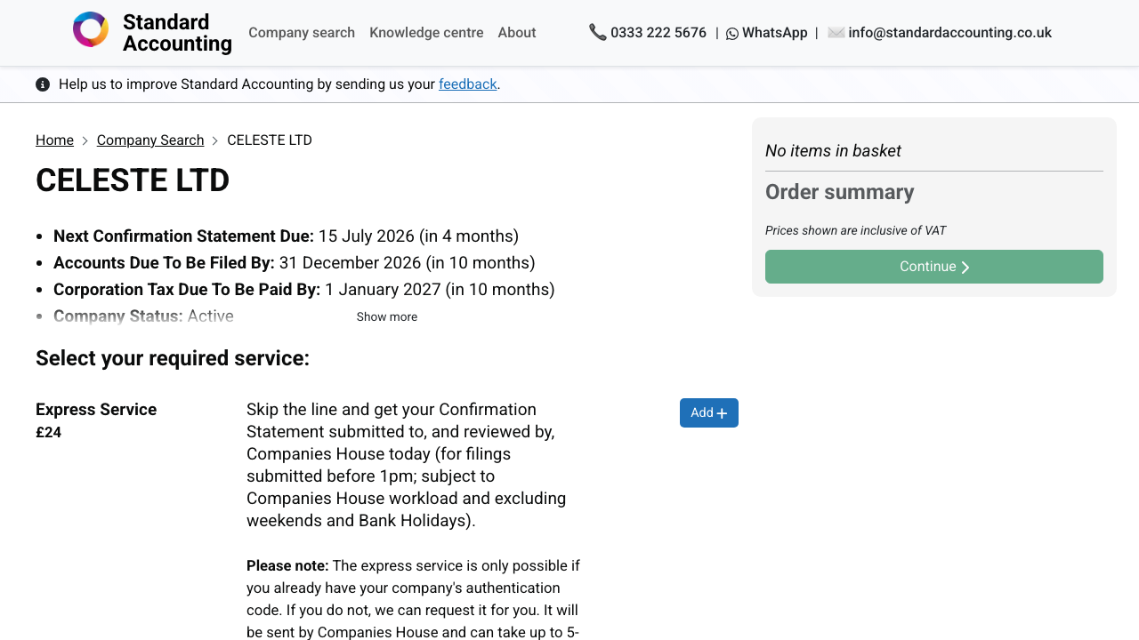Click breadcrumb chevron after Home
The image size is (1139, 640).
(x=85, y=140)
